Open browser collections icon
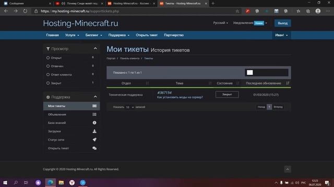The height and width of the screenshot is (187, 334). (308, 11)
